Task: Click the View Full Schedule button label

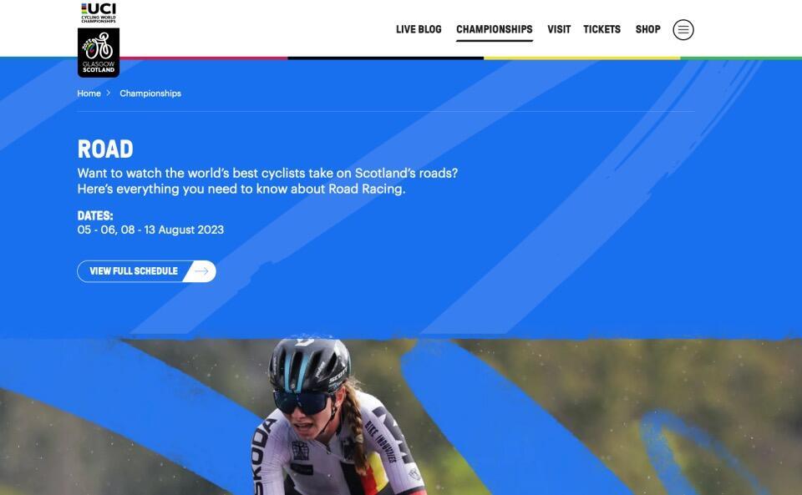Action: [134, 271]
